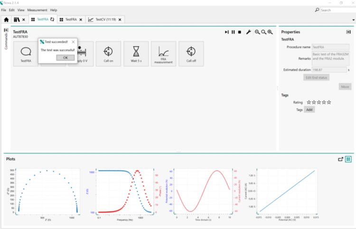356x229 pixels.
Task: Set rating to five stars
Action: (329, 102)
